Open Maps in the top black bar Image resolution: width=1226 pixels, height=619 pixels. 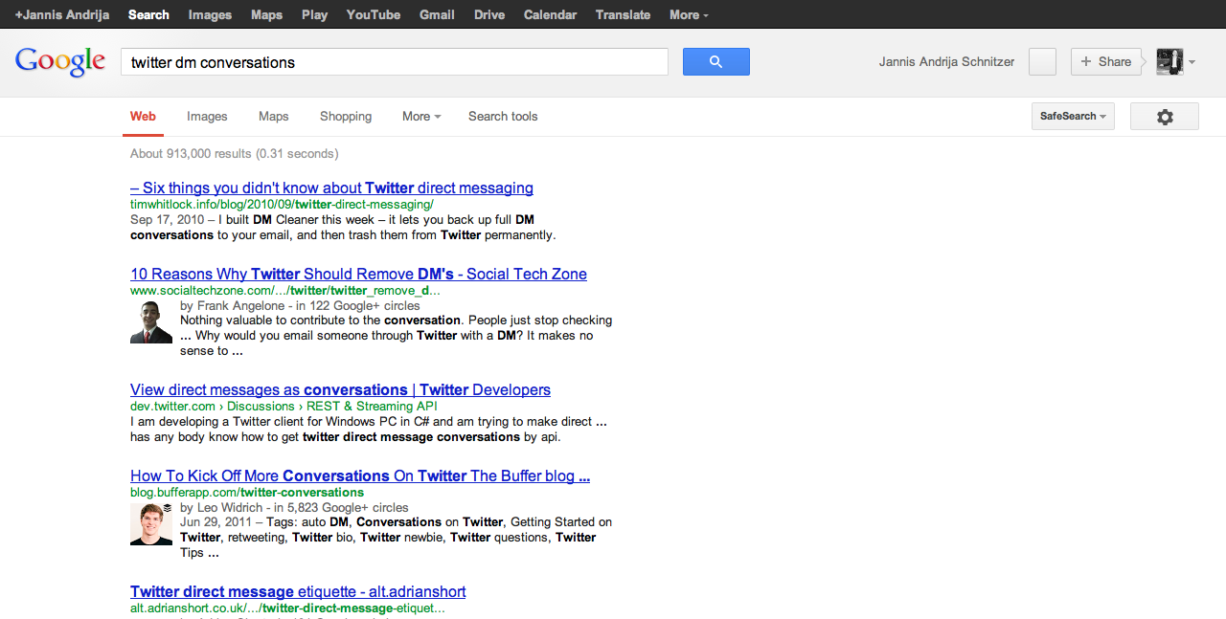(x=266, y=14)
